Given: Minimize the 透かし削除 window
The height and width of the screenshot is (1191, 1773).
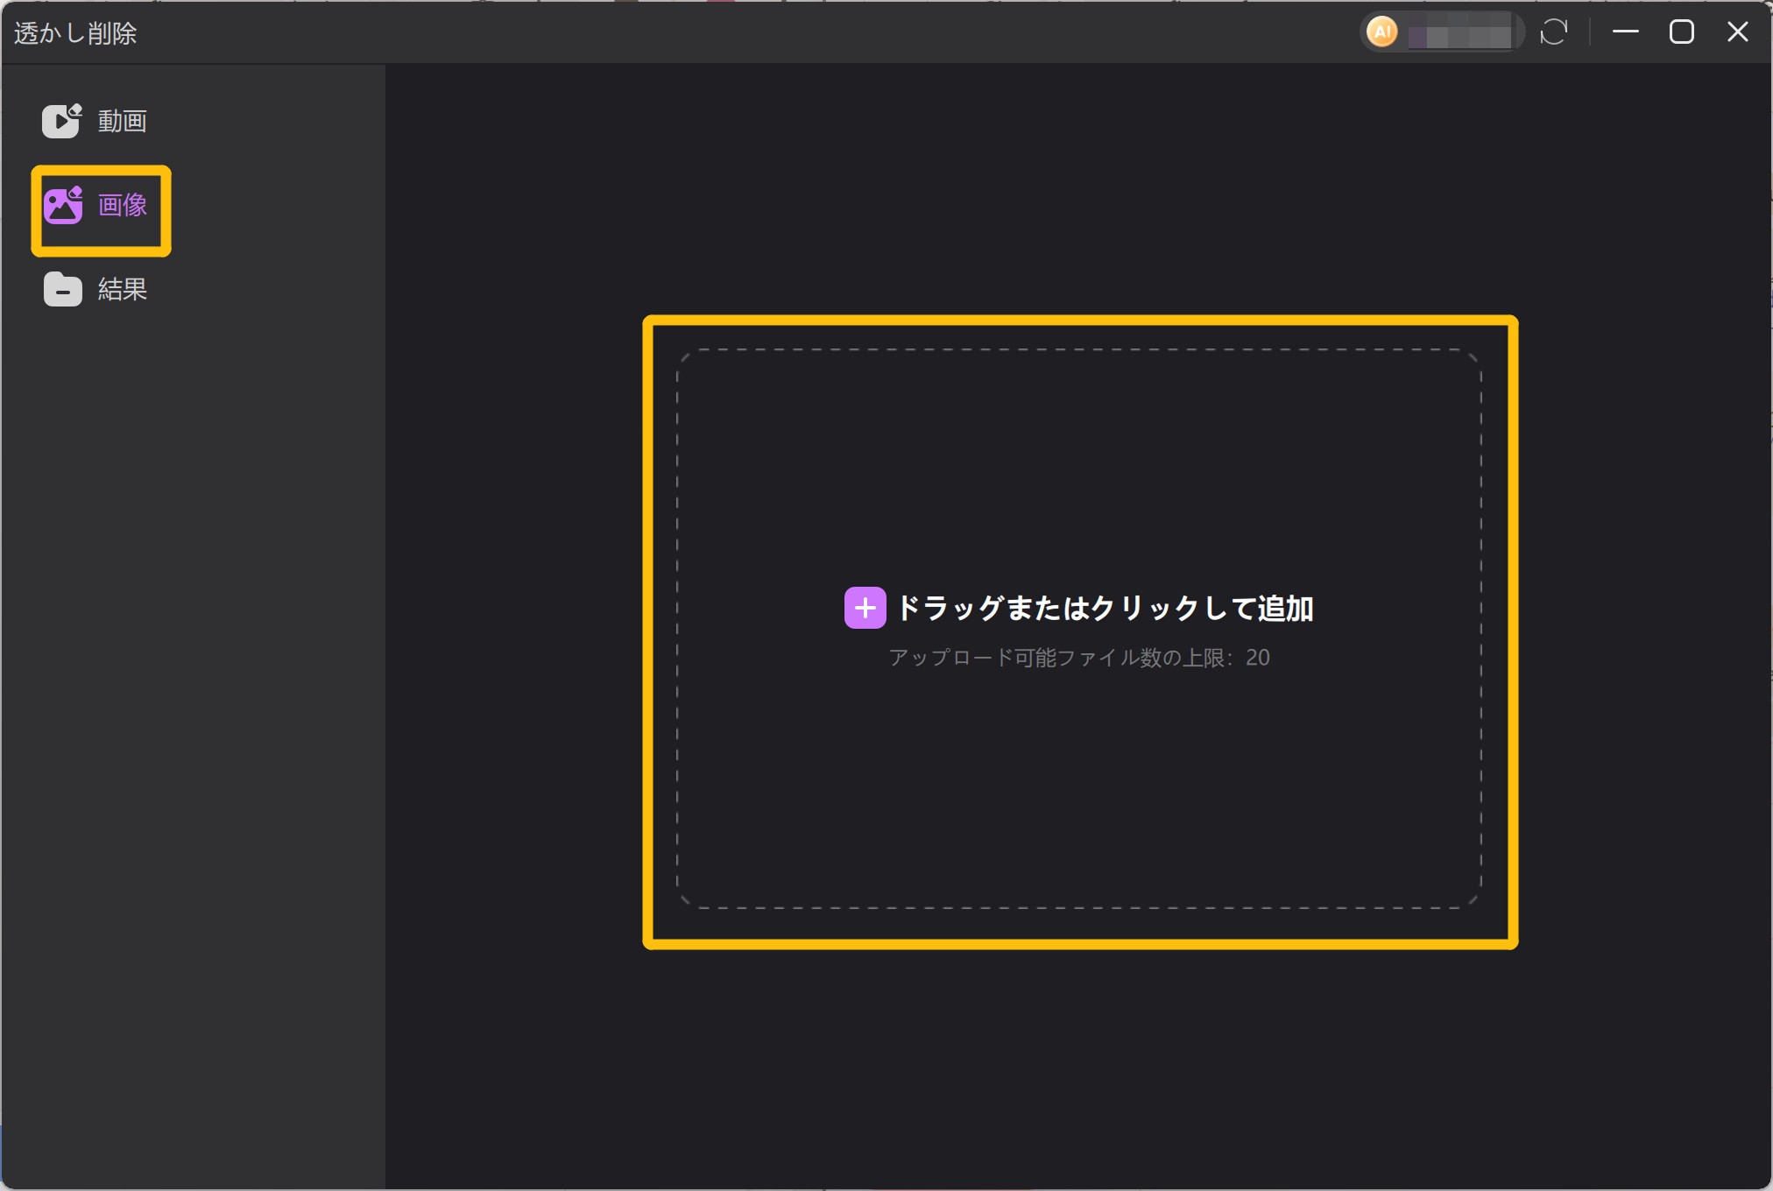Looking at the screenshot, I should coord(1626,32).
